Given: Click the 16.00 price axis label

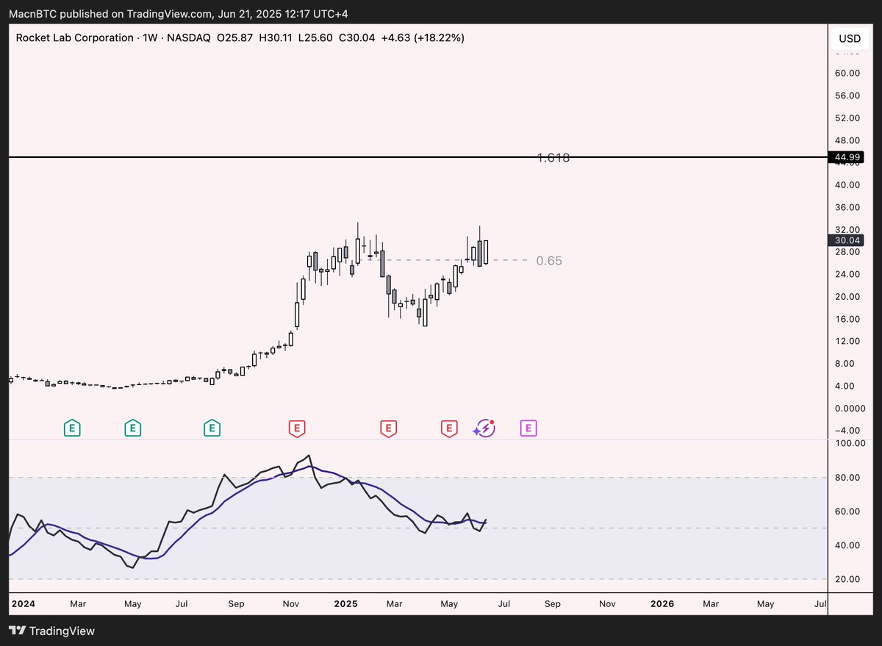Looking at the screenshot, I should [847, 319].
